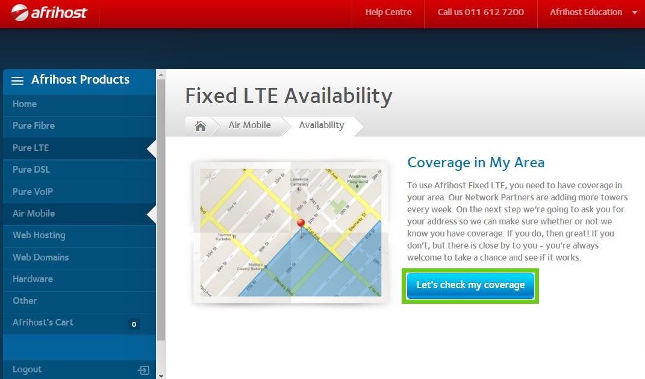The image size is (645, 379).
Task: Expand the Afrihost Education dropdown arrow
Action: click(634, 13)
